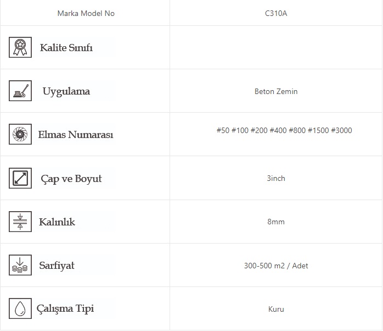The height and width of the screenshot is (331, 383).
Task: Click the 300-500 m2 / Adet value
Action: coord(276,266)
